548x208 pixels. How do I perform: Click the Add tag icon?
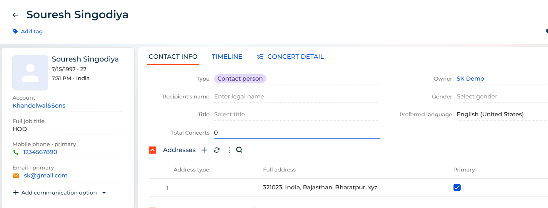pyautogui.click(x=15, y=31)
